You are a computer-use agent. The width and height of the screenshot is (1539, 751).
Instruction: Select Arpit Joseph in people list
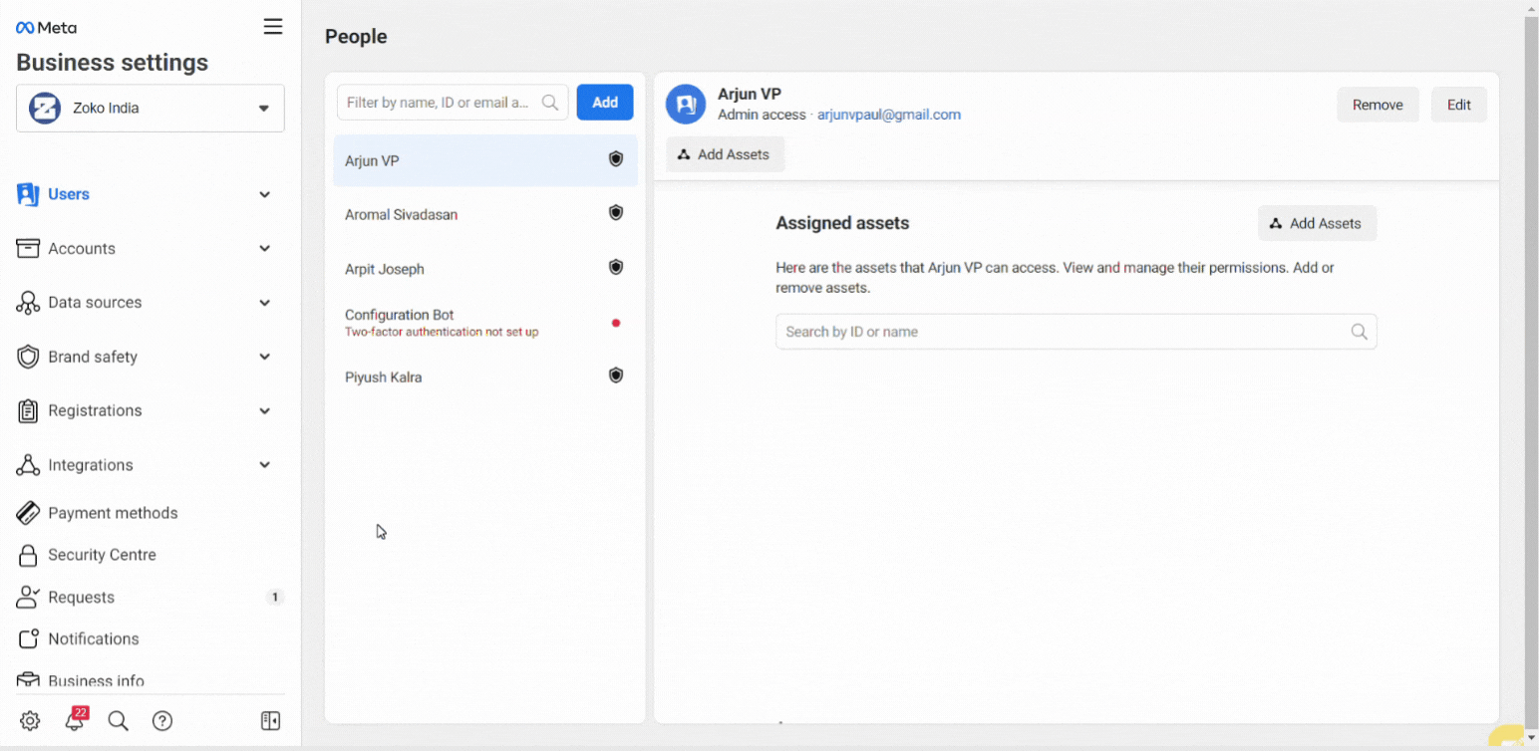pos(485,269)
